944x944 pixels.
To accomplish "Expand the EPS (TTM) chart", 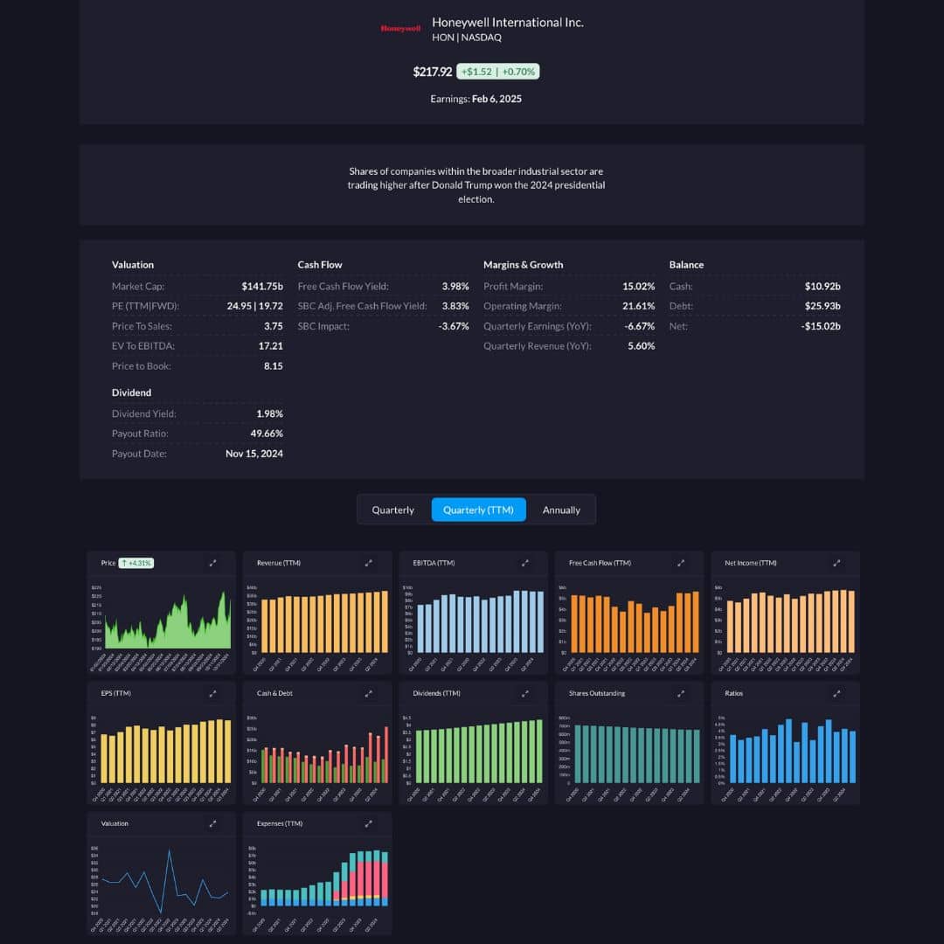I will click(212, 693).
